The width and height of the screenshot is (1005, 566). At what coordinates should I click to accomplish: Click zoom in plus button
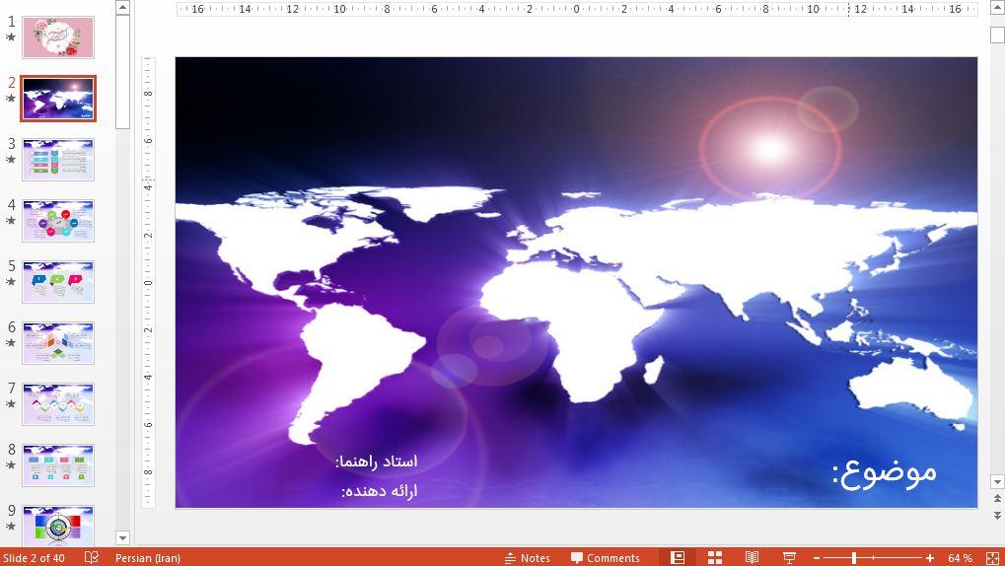(930, 558)
